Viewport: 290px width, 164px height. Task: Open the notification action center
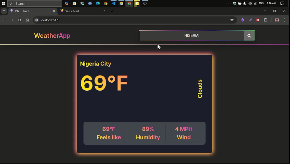282,3
